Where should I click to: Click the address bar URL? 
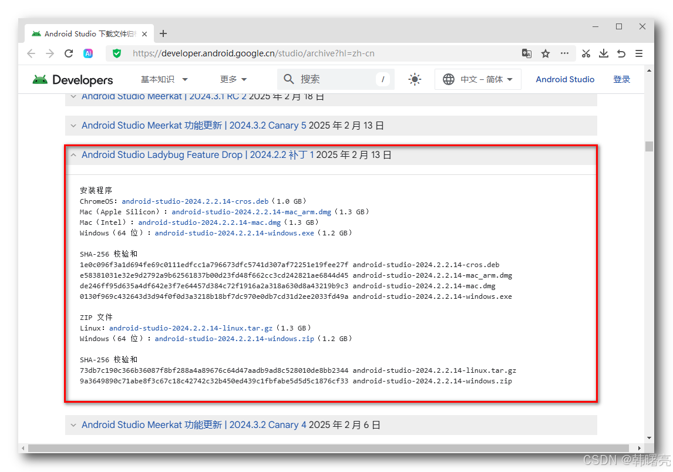tap(254, 53)
